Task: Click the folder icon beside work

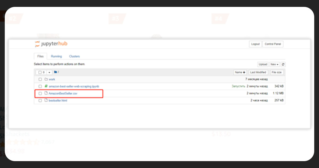Action: (x=46, y=79)
